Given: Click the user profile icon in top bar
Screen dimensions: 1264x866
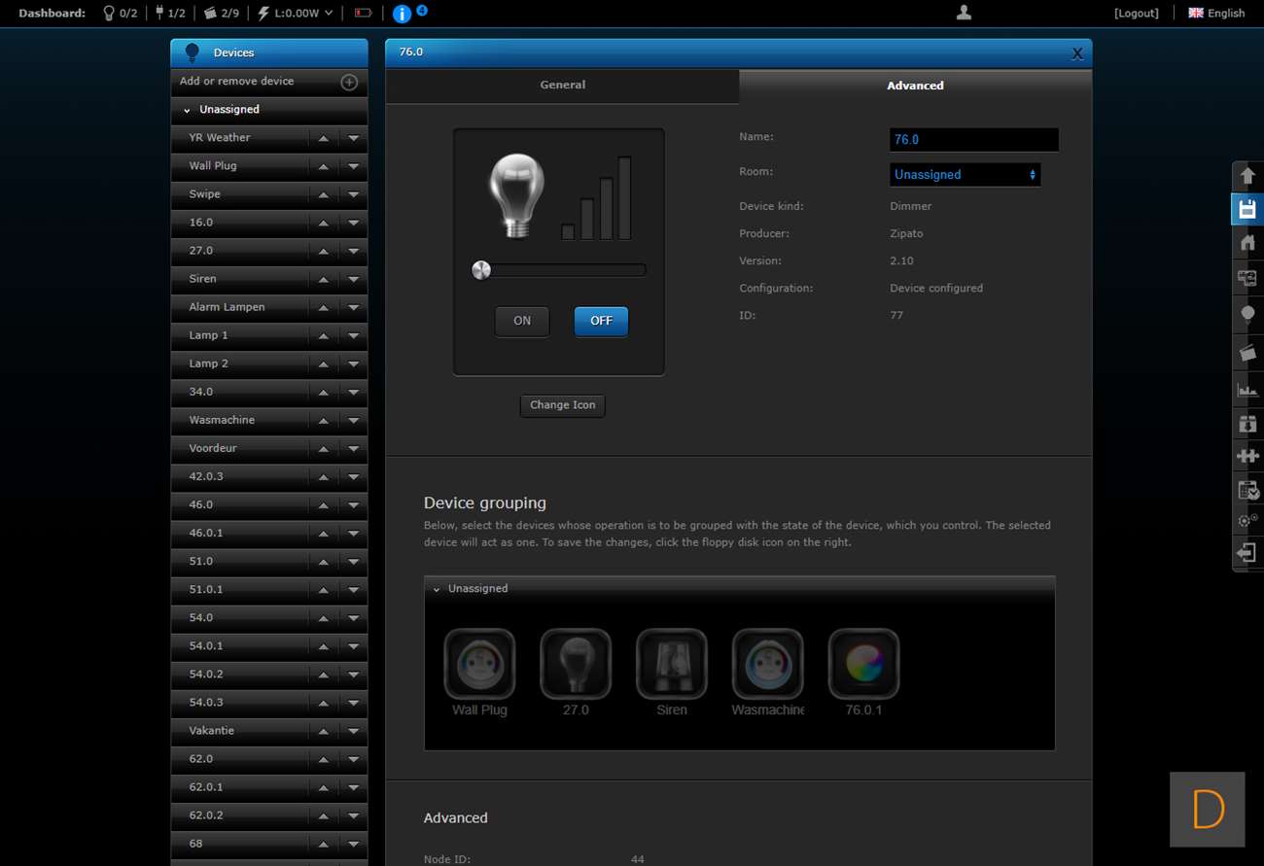Looking at the screenshot, I should tap(964, 13).
